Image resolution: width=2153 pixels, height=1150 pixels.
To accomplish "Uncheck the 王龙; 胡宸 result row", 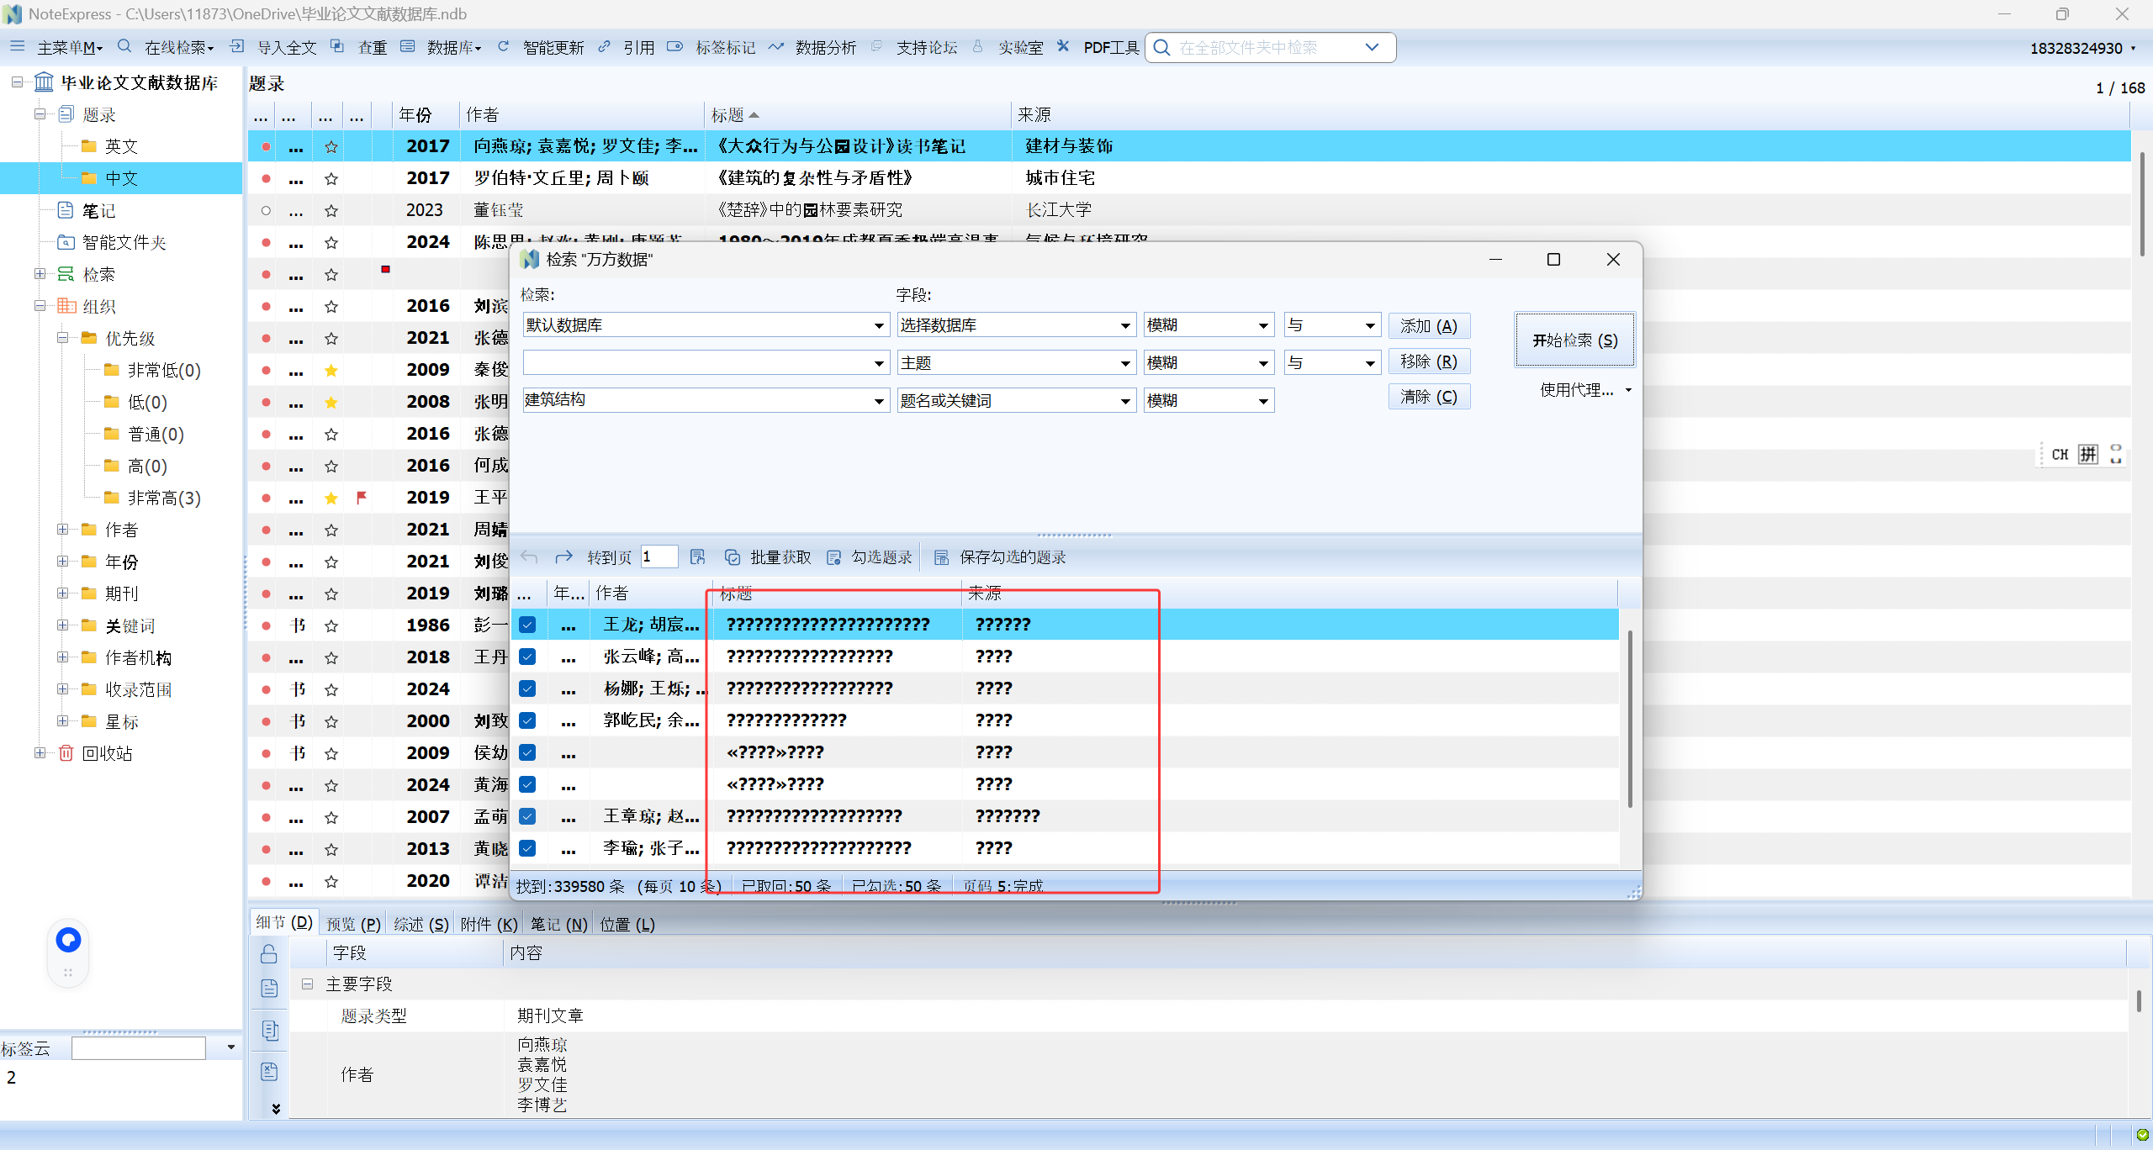I will pos(527,625).
